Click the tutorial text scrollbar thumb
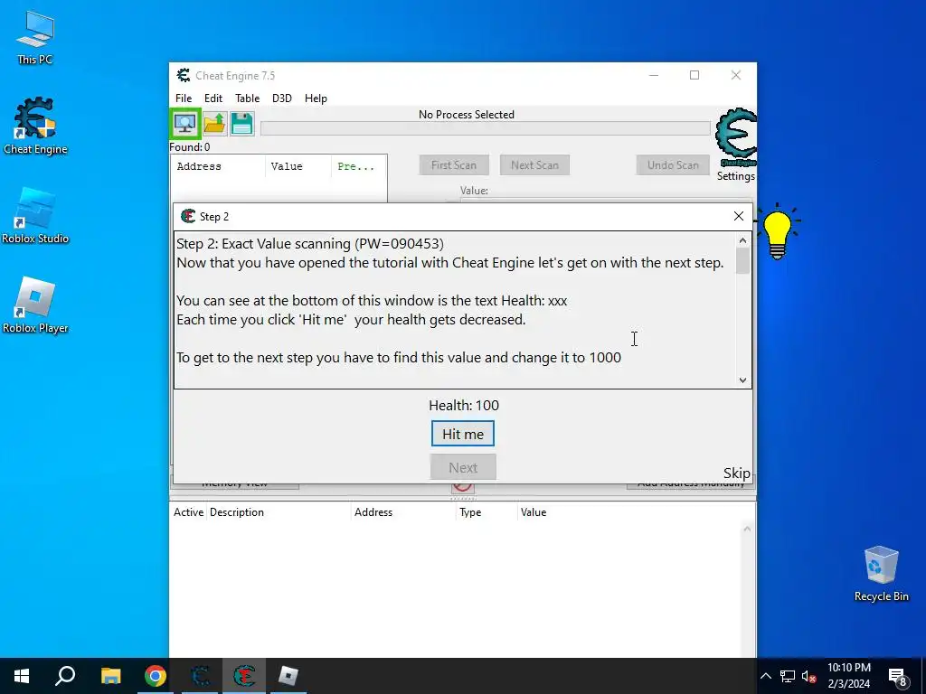 (743, 260)
